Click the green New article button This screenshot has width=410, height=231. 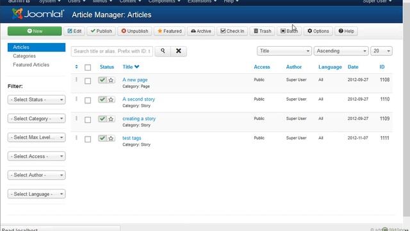[35, 31]
